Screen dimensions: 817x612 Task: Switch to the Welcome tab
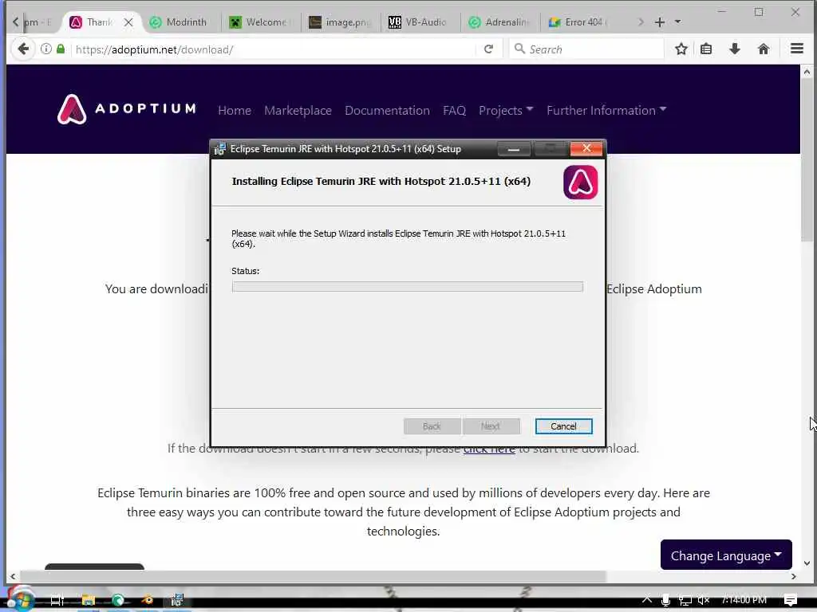click(x=261, y=22)
